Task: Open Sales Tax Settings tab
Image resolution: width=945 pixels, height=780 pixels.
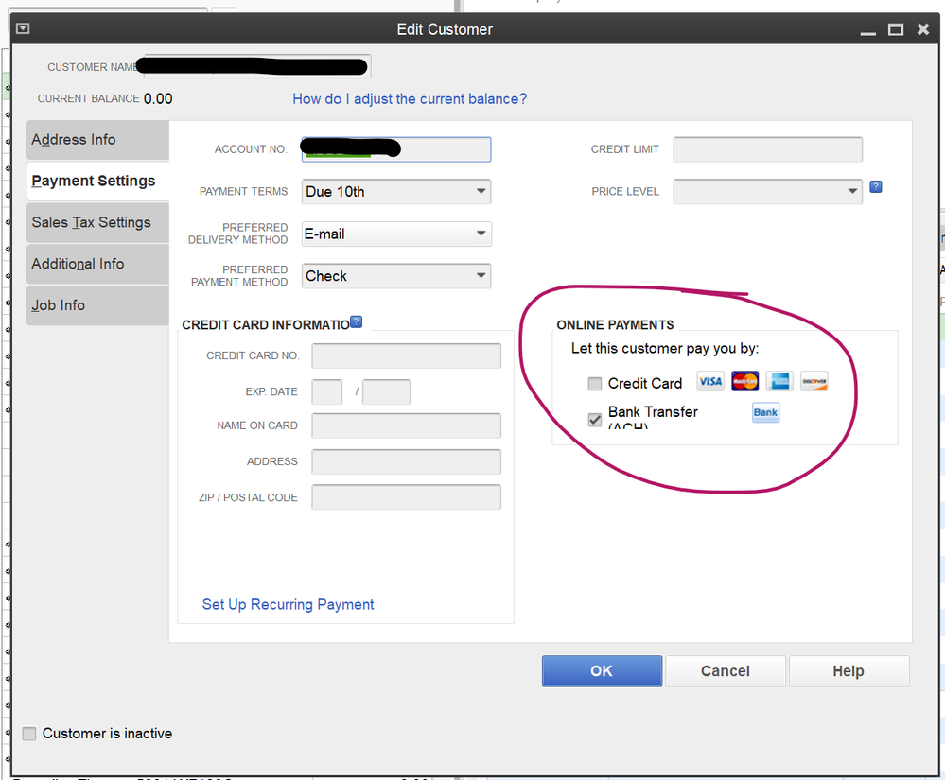Action: pos(97,222)
